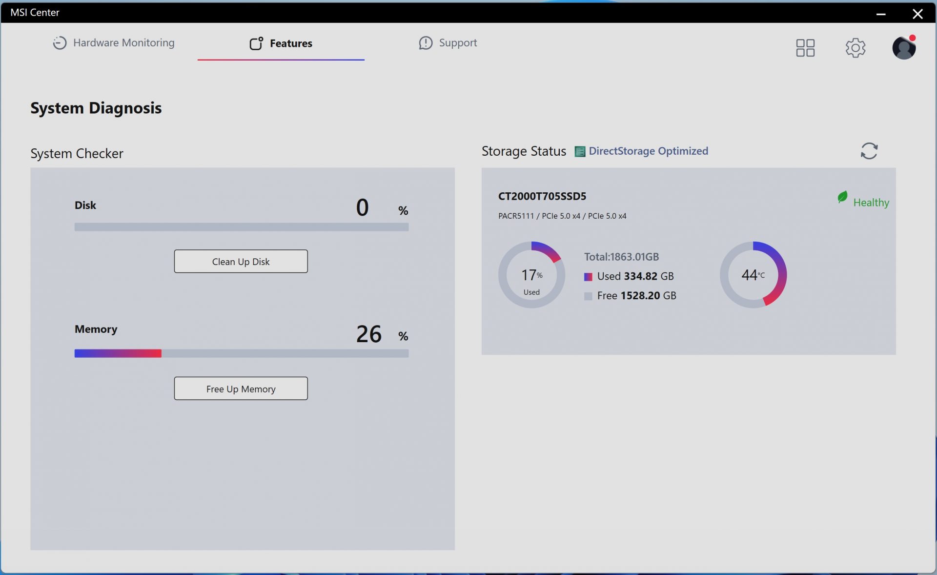The image size is (937, 575).
Task: Minimize the MSI Center window
Action: [881, 14]
